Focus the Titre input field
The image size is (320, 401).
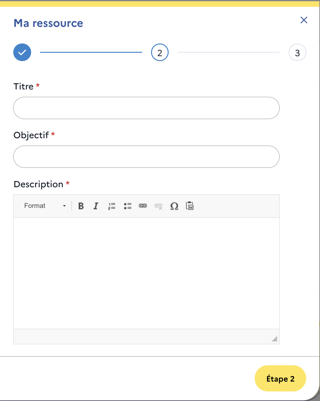pos(146,108)
